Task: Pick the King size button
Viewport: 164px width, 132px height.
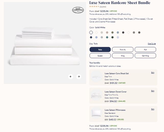Action: point(123,56)
